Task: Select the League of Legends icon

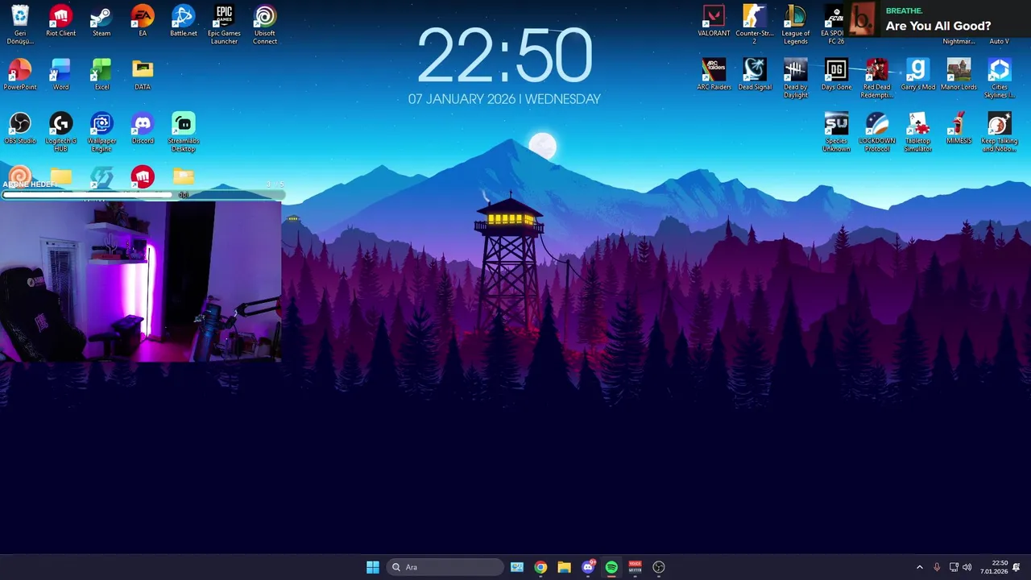Action: tap(796, 25)
